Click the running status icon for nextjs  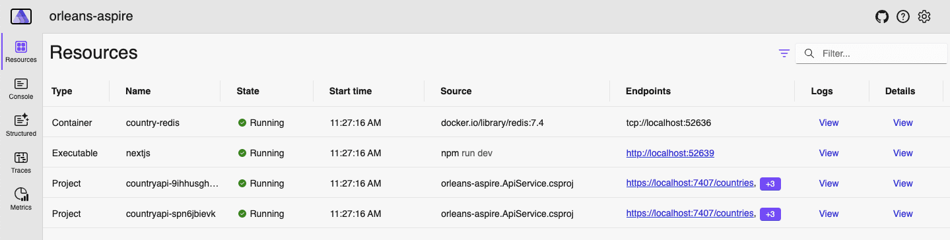[242, 153]
